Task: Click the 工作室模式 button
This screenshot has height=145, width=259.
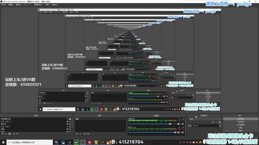Action: click(241, 125)
